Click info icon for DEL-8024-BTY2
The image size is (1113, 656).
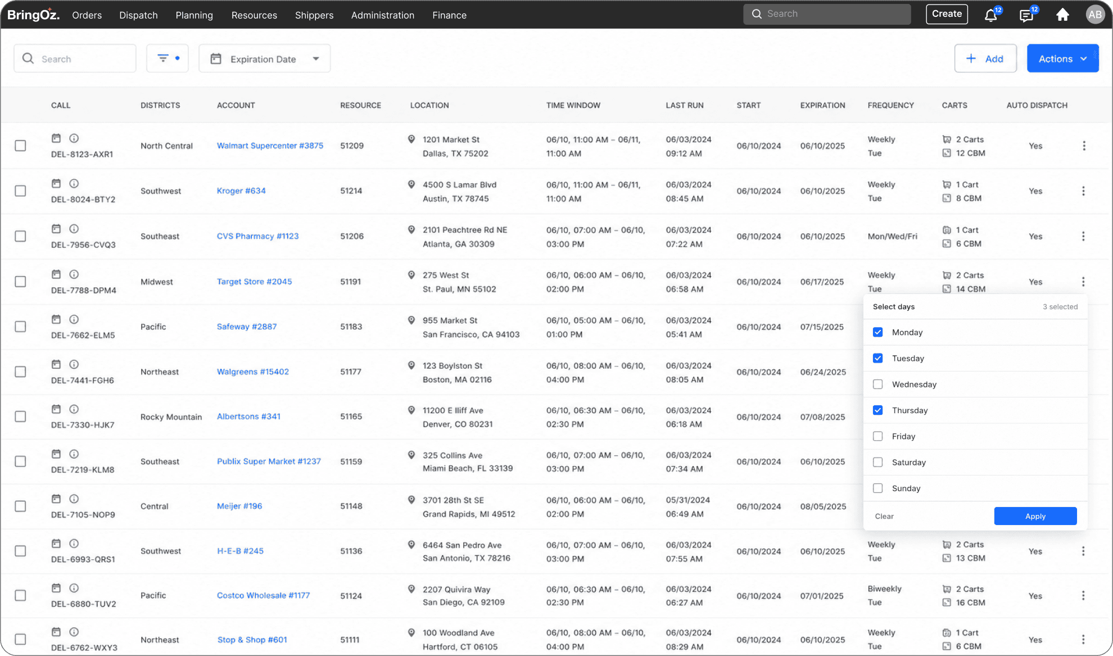74,183
